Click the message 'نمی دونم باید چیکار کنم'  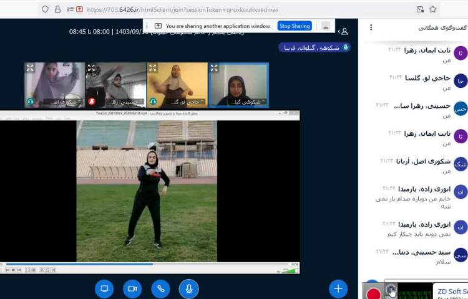pyautogui.click(x=419, y=234)
